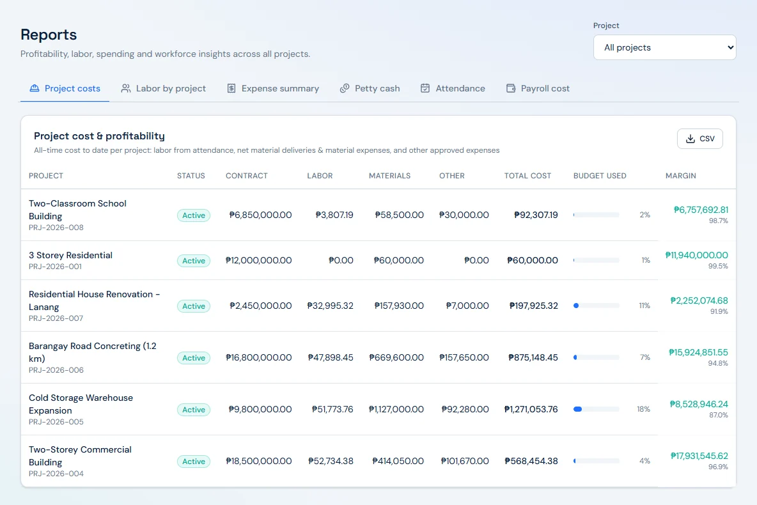Open the Petty cash tab
Image resolution: width=757 pixels, height=505 pixels.
pos(370,88)
